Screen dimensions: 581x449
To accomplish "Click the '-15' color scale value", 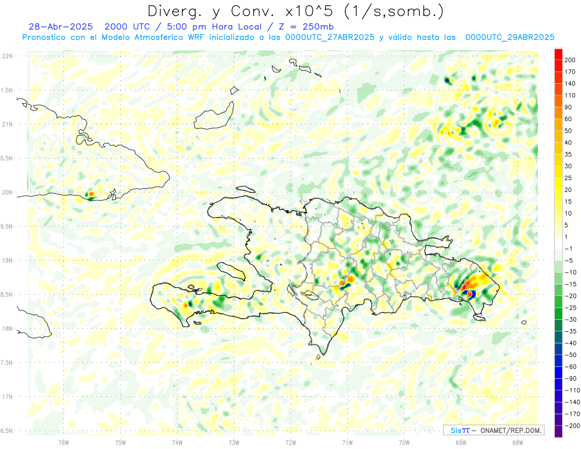I will 570,284.
